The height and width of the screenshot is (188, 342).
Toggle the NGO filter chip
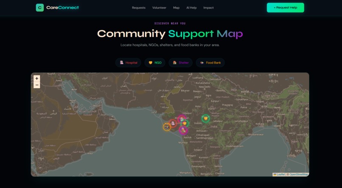155,63
